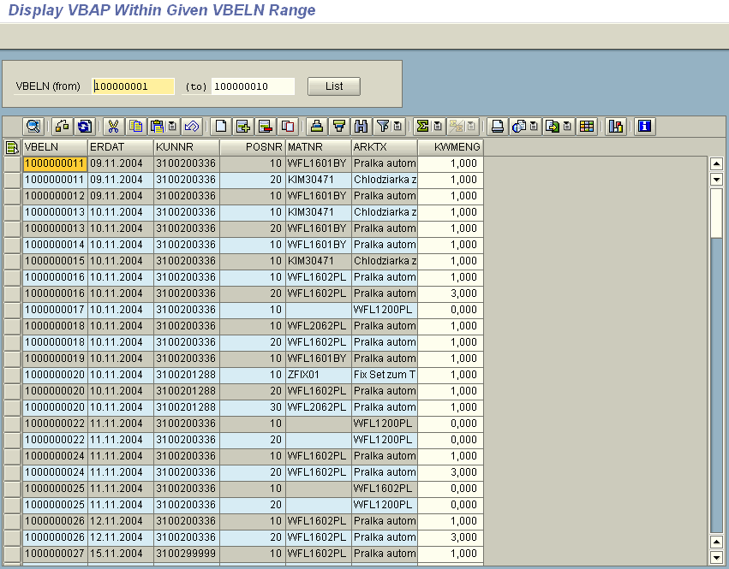Click the Refresh icon in grid toolbar
The width and height of the screenshot is (729, 569).
[84, 127]
